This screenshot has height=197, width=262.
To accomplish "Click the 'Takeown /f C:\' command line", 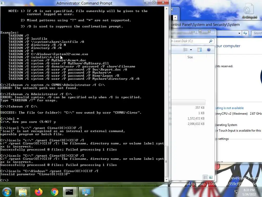I will (19, 106).
